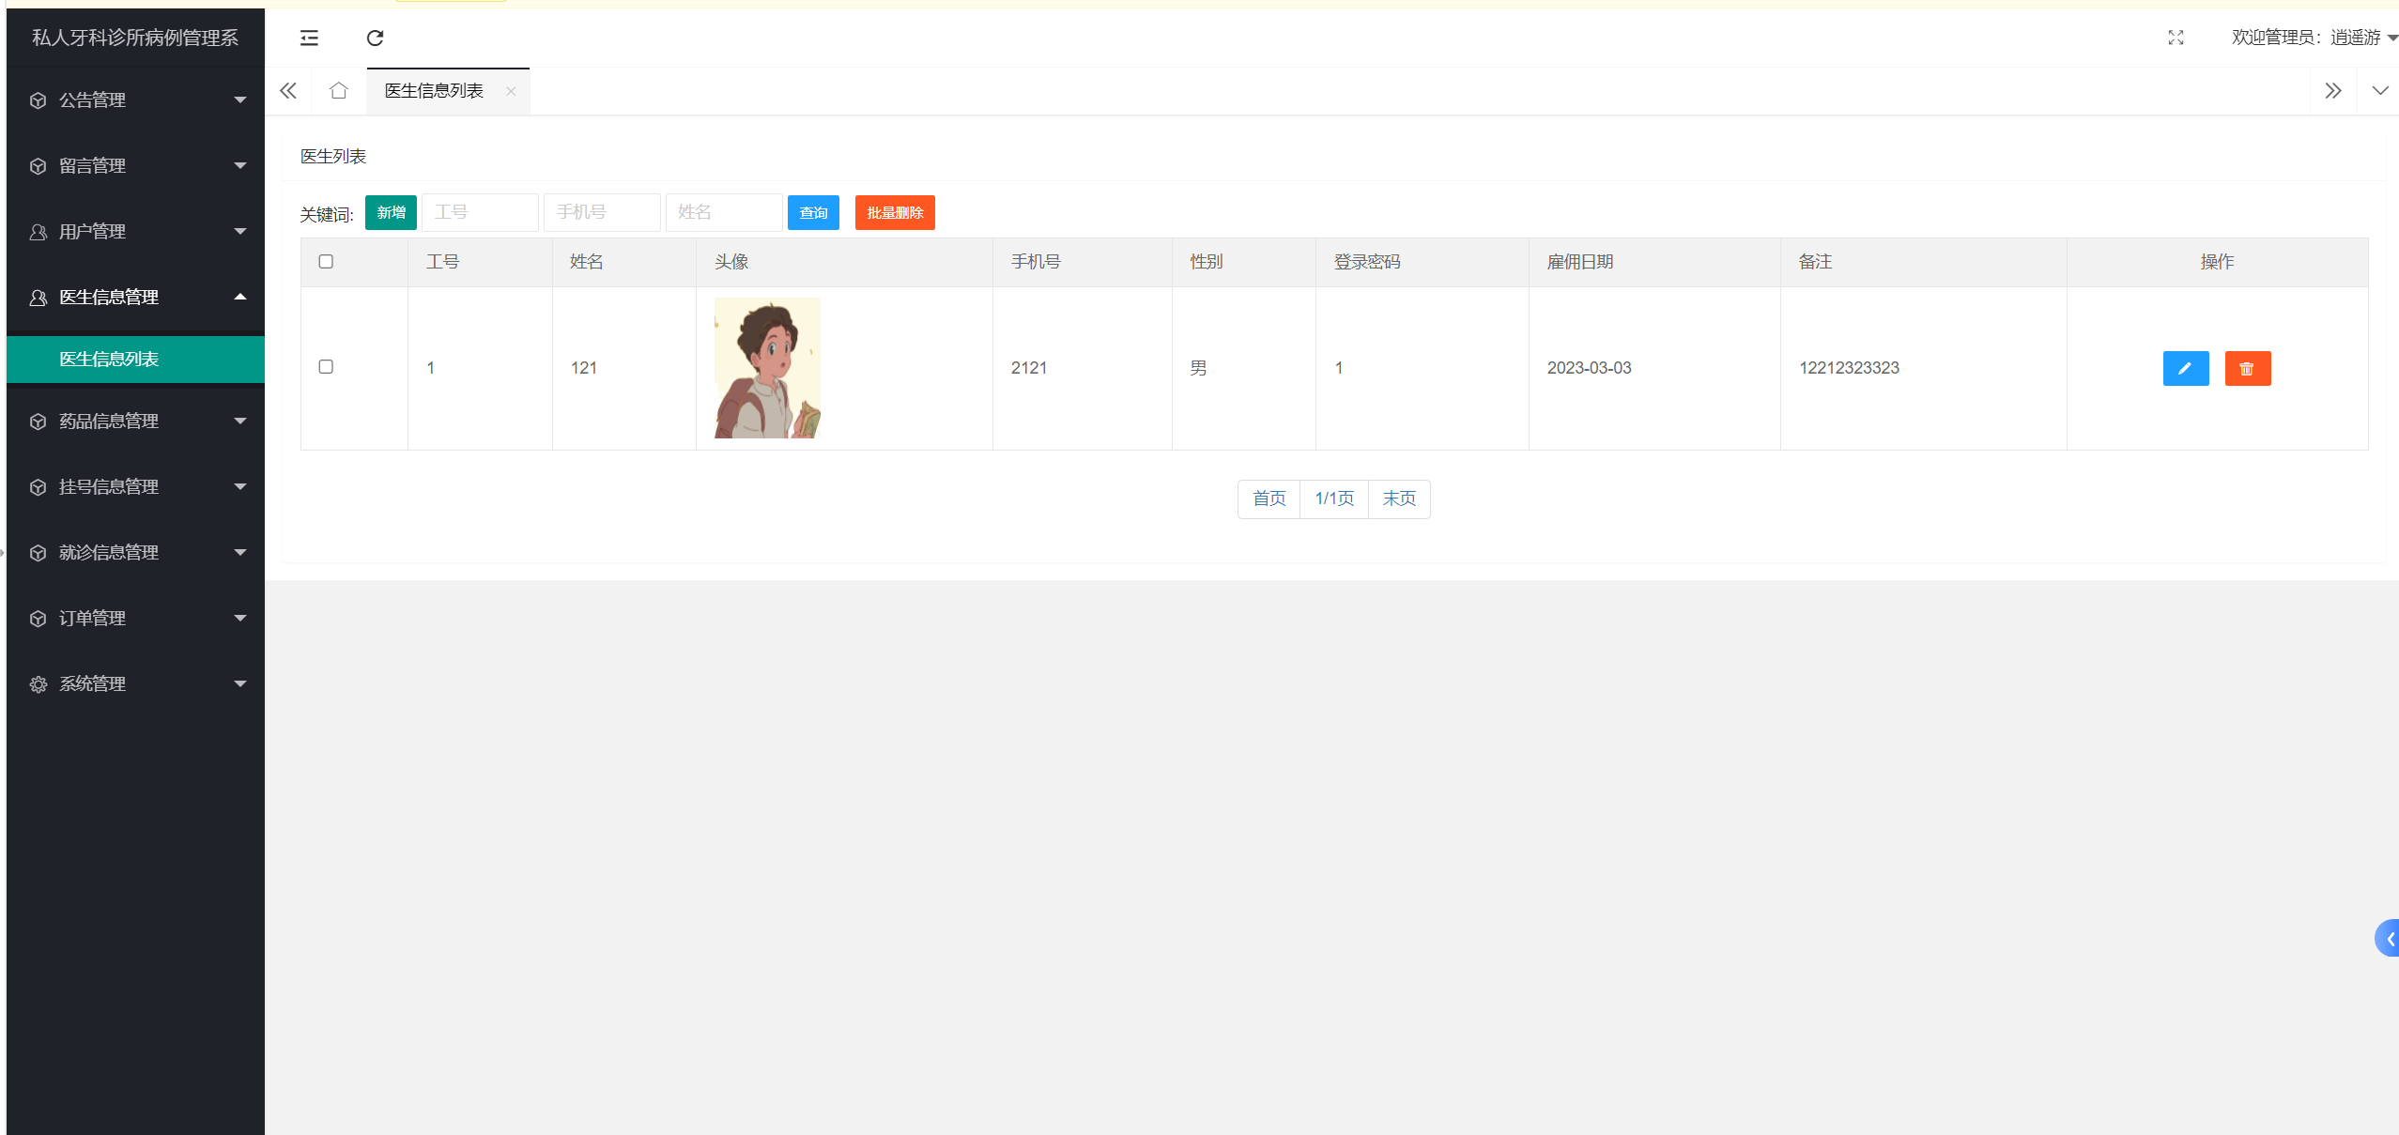Check the select-all checkbox in table header
This screenshot has width=2399, height=1135.
[326, 262]
